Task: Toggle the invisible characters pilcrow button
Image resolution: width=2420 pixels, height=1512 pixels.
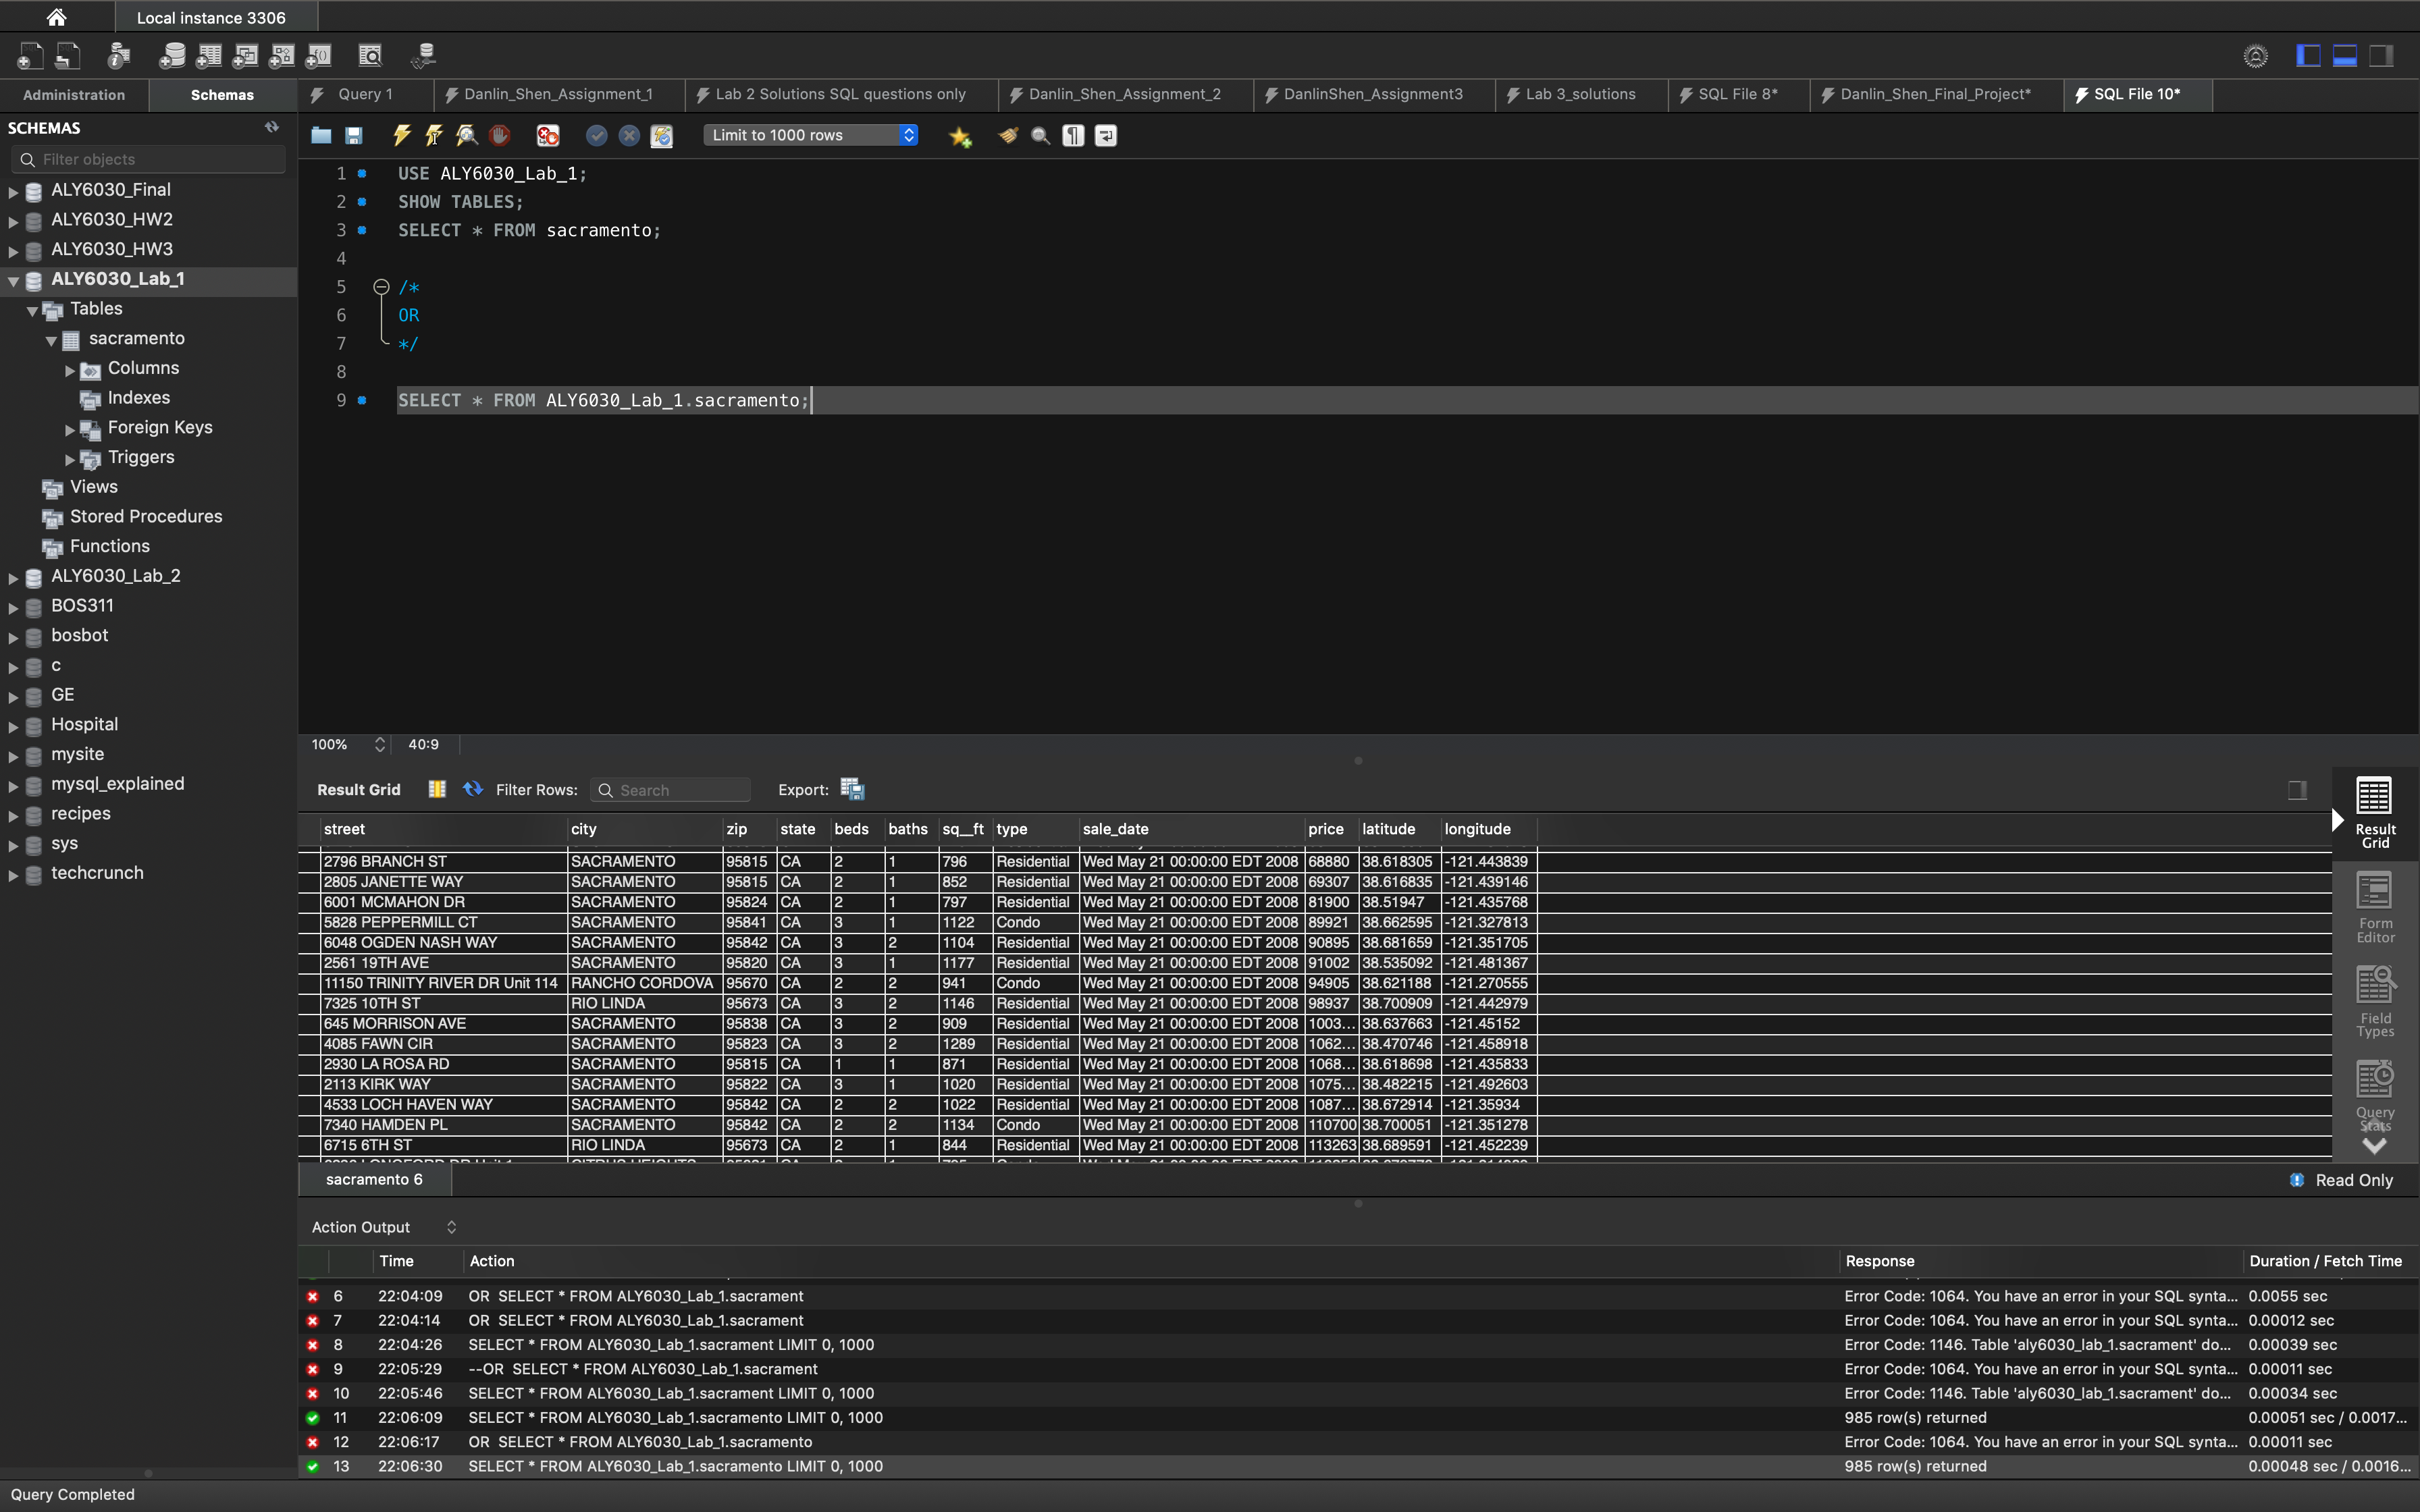Action: coord(1073,135)
